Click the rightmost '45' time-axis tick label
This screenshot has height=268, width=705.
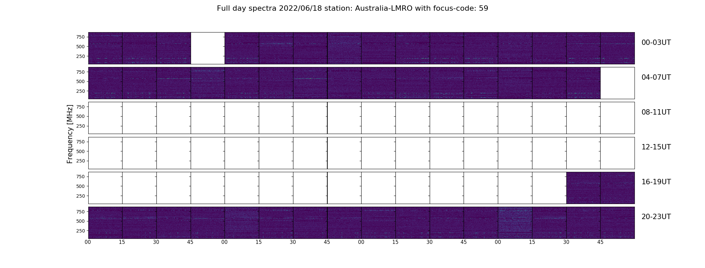(600, 242)
